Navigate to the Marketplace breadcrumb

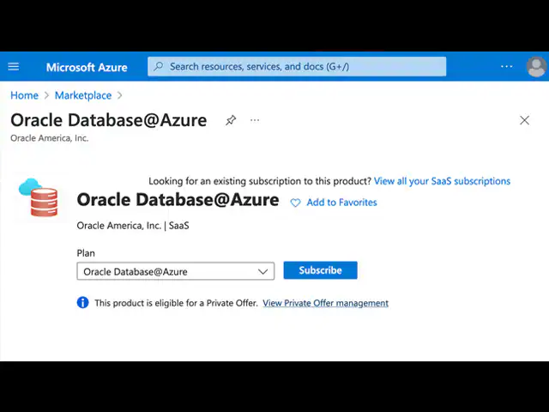click(x=83, y=95)
